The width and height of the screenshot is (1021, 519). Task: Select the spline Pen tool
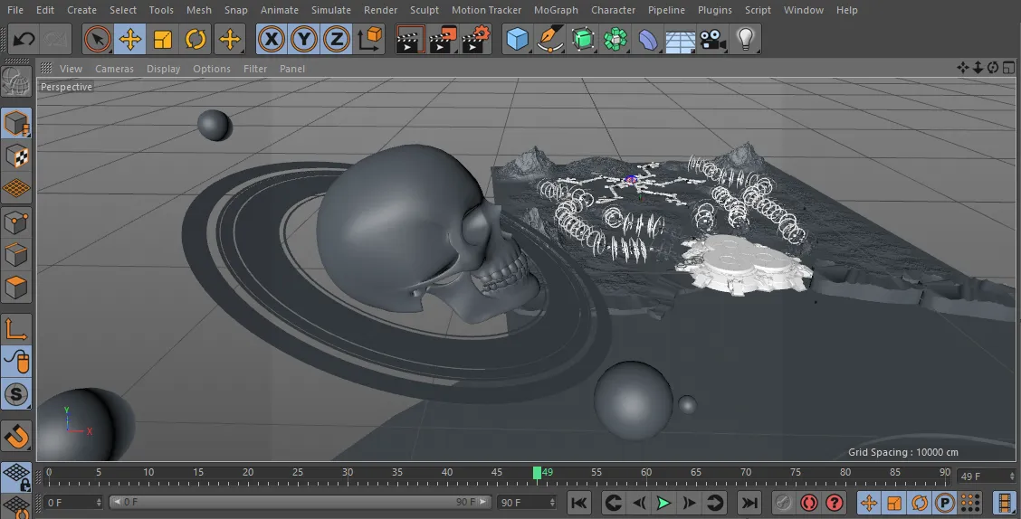click(x=550, y=40)
